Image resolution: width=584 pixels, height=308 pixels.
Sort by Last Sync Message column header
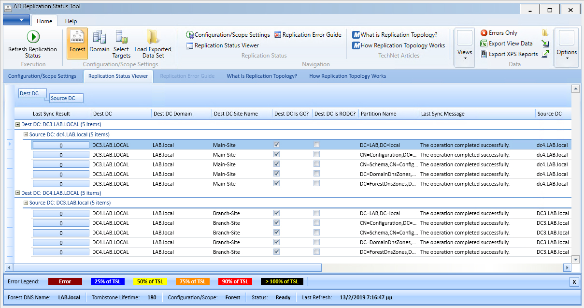coord(477,114)
